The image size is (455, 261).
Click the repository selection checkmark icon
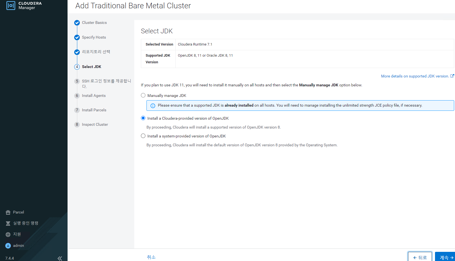tap(77, 52)
